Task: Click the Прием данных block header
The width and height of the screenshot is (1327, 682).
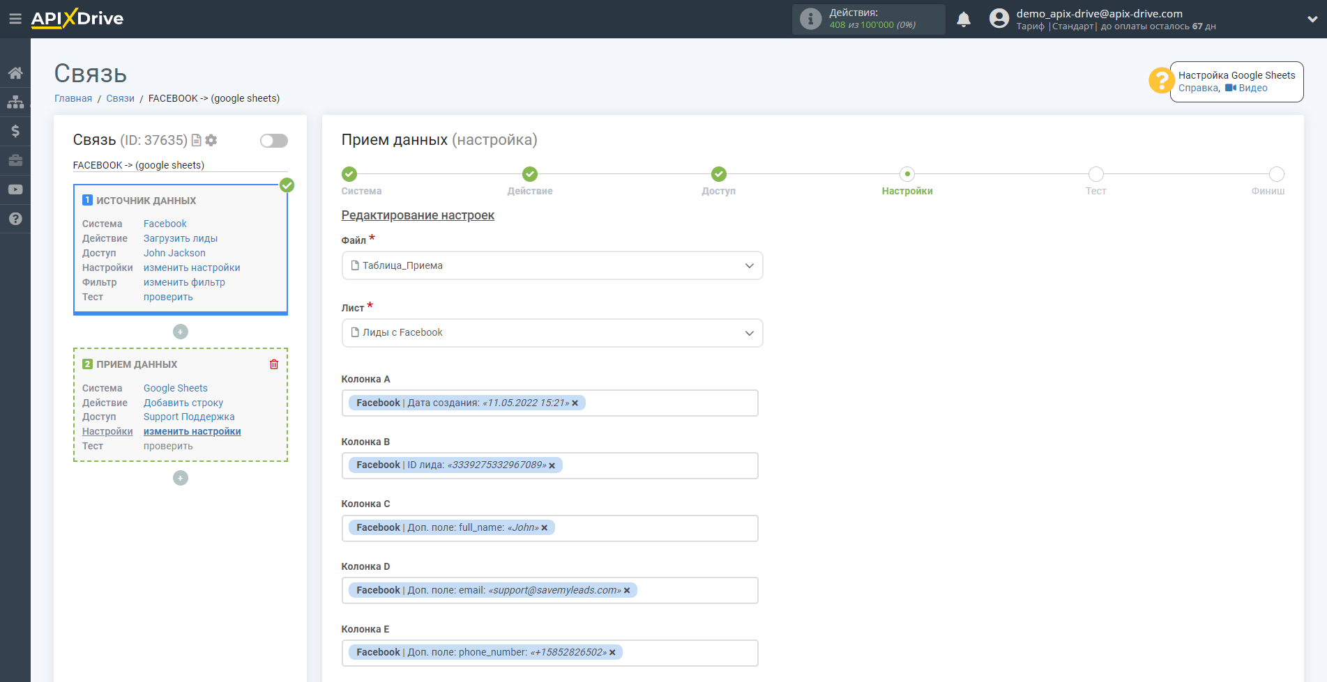Action: (x=136, y=364)
